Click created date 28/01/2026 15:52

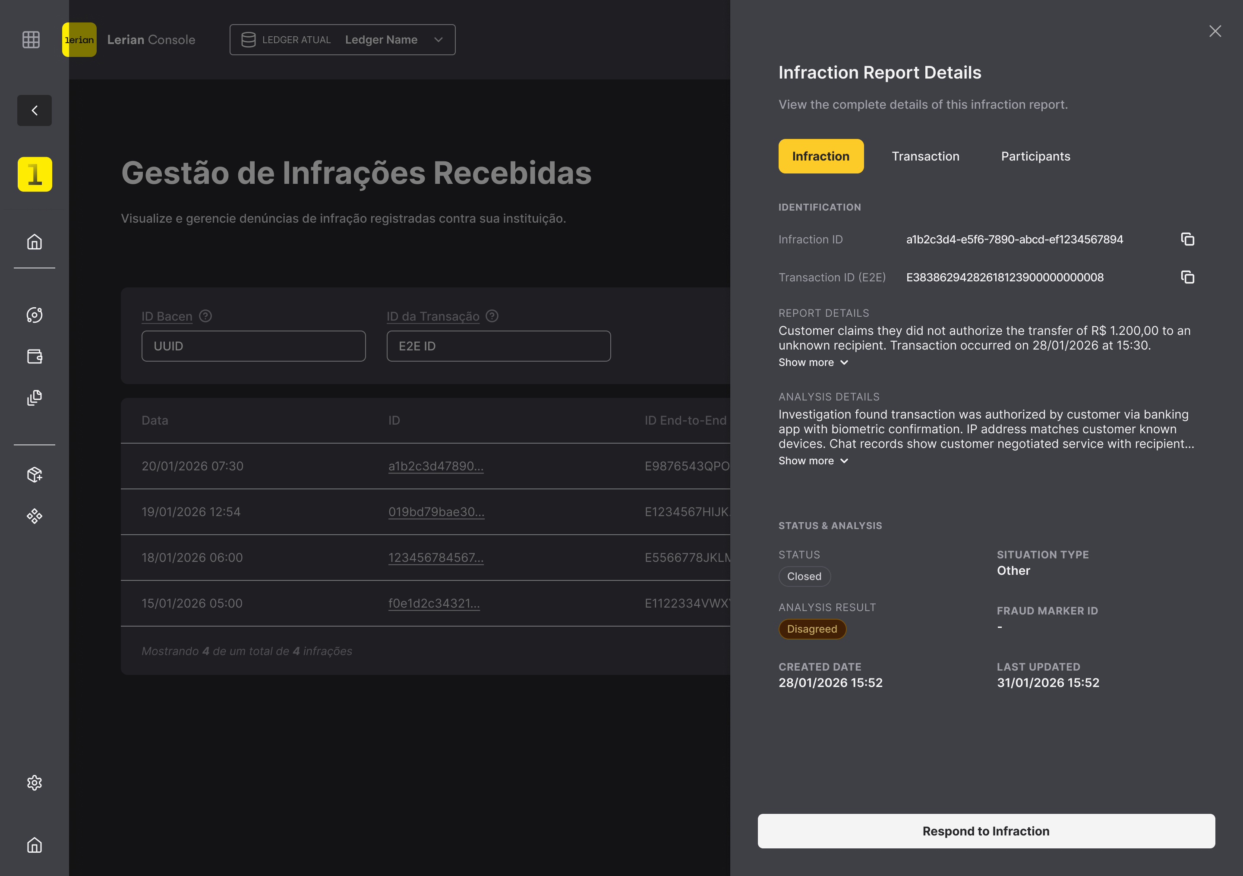pos(830,683)
